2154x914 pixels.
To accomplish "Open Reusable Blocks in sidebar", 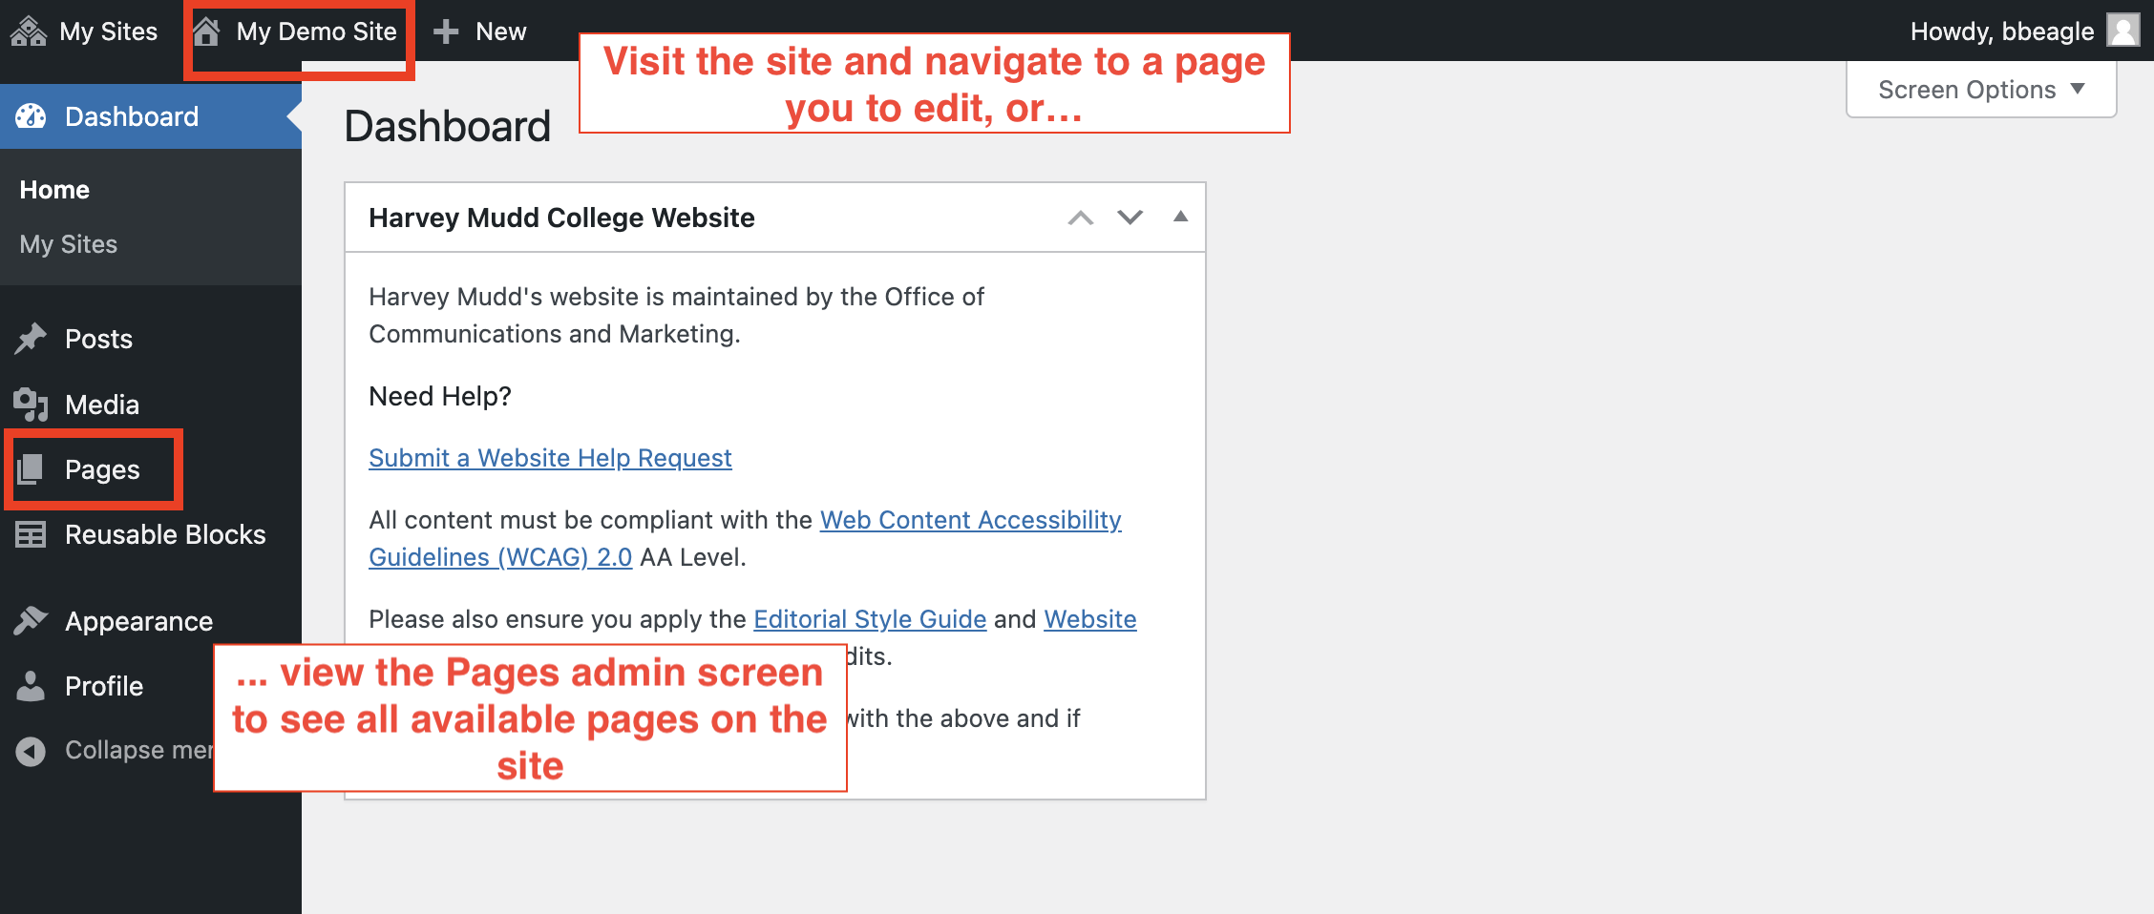I will click(165, 534).
